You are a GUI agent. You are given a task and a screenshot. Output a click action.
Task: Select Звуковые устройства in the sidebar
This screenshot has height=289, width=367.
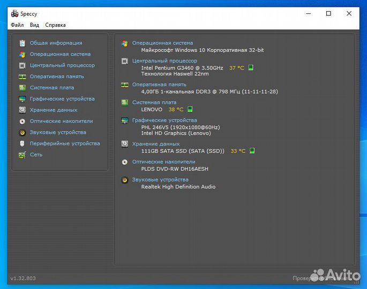click(x=58, y=132)
